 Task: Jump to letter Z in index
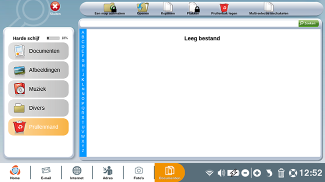tap(83, 151)
